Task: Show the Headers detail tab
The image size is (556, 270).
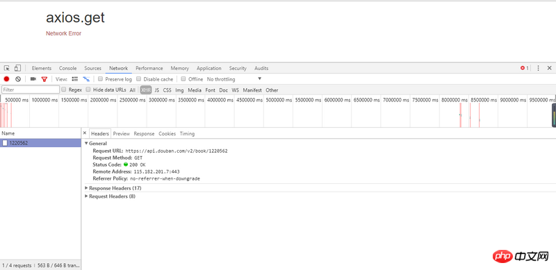Action: pos(100,133)
